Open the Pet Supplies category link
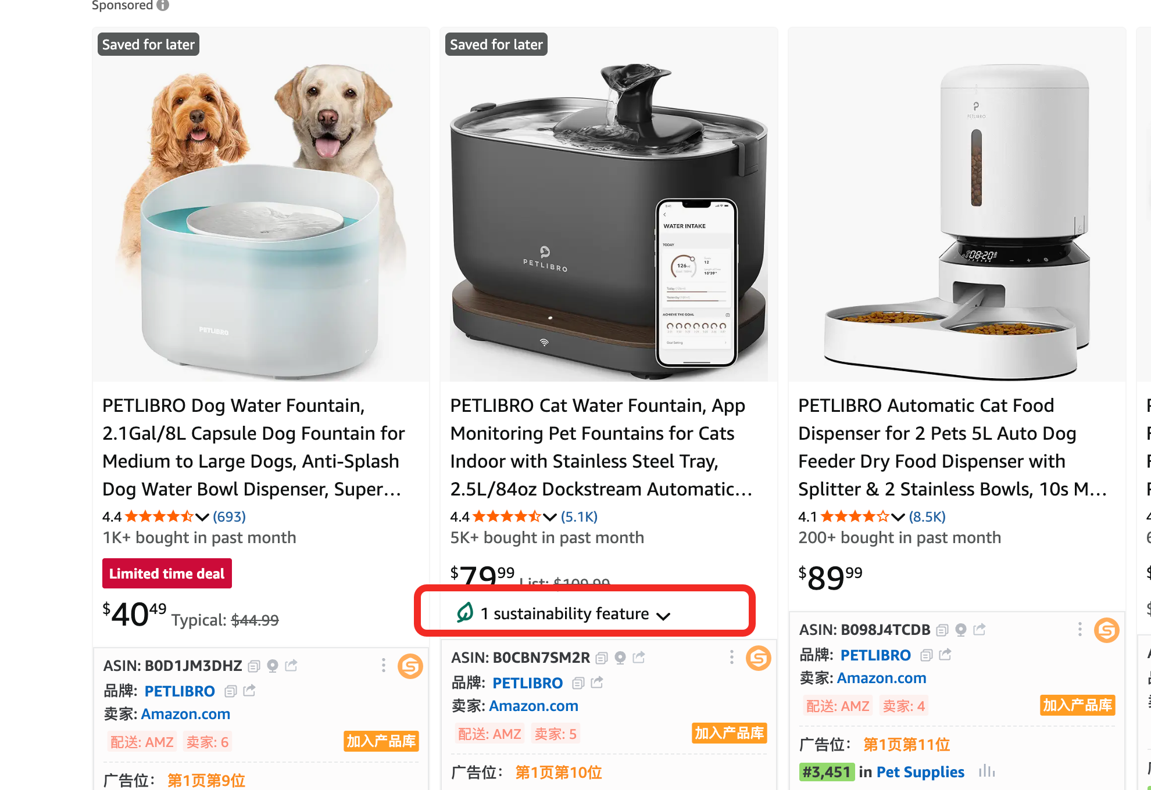 pyautogui.click(x=920, y=772)
